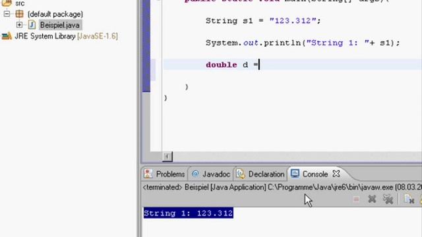The width and height of the screenshot is (422, 237).
Task: Expand the Beispiel.java tree node
Action: [x=19, y=25]
